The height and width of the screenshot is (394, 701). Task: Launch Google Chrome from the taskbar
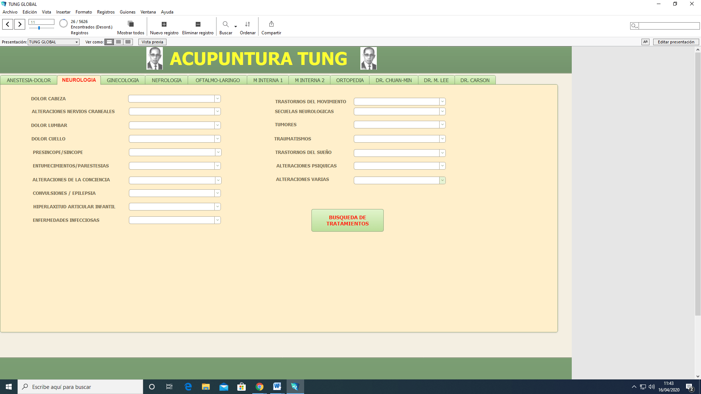[260, 387]
